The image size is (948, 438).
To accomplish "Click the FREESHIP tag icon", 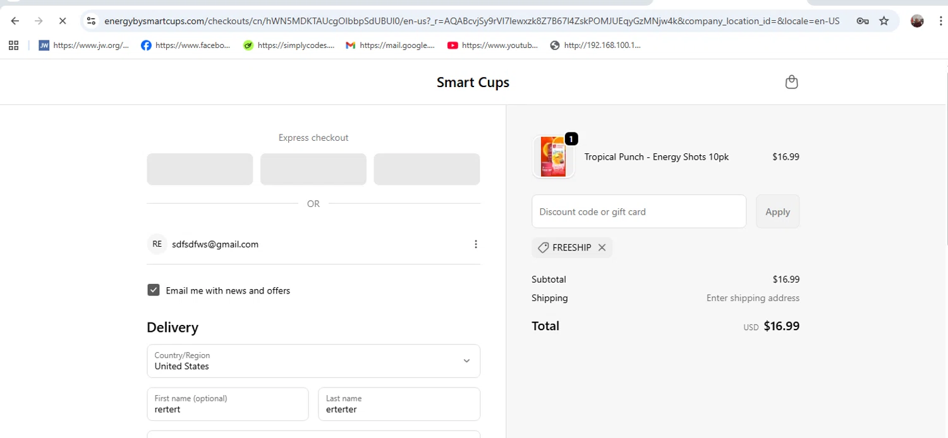I will pos(543,248).
